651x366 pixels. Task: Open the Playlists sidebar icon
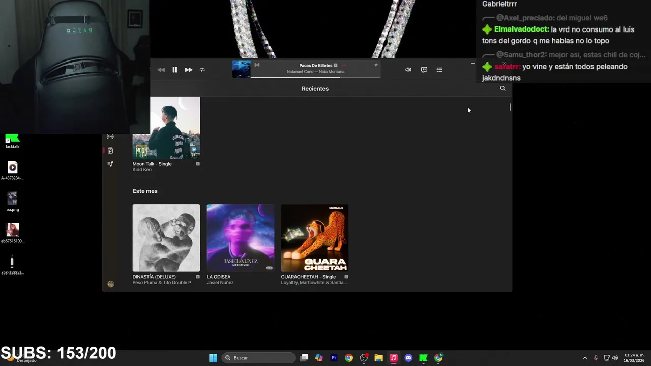[110, 164]
